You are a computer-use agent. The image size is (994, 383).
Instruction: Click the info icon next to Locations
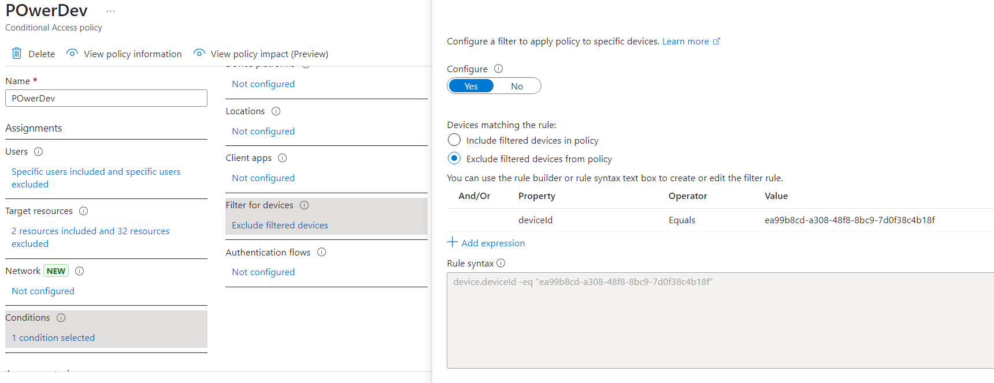pos(276,111)
